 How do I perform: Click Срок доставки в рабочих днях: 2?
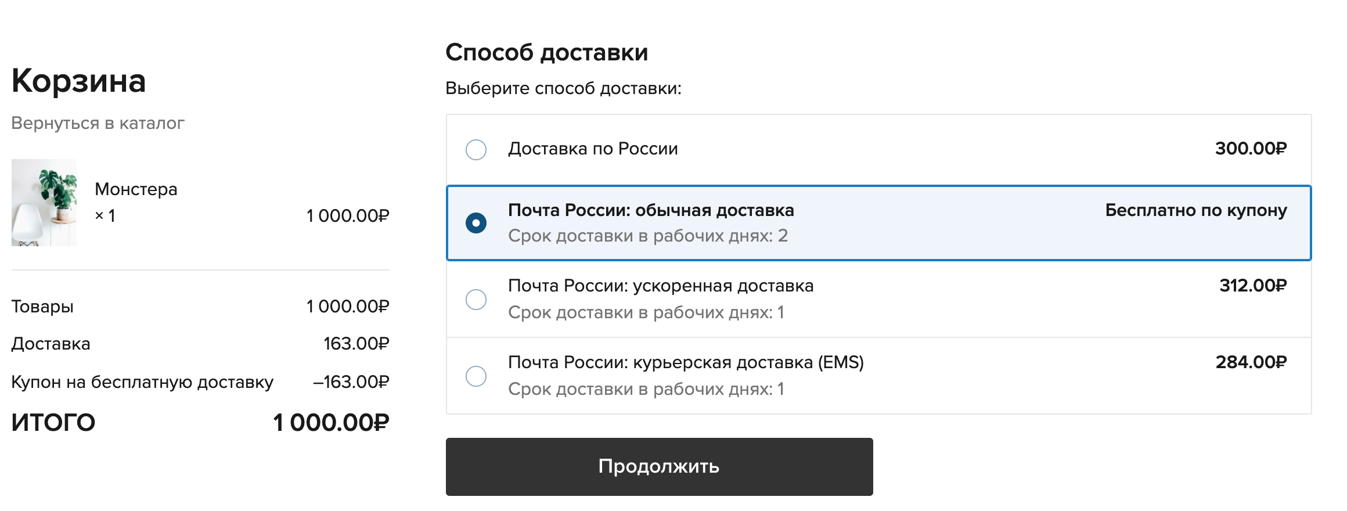coord(648,236)
